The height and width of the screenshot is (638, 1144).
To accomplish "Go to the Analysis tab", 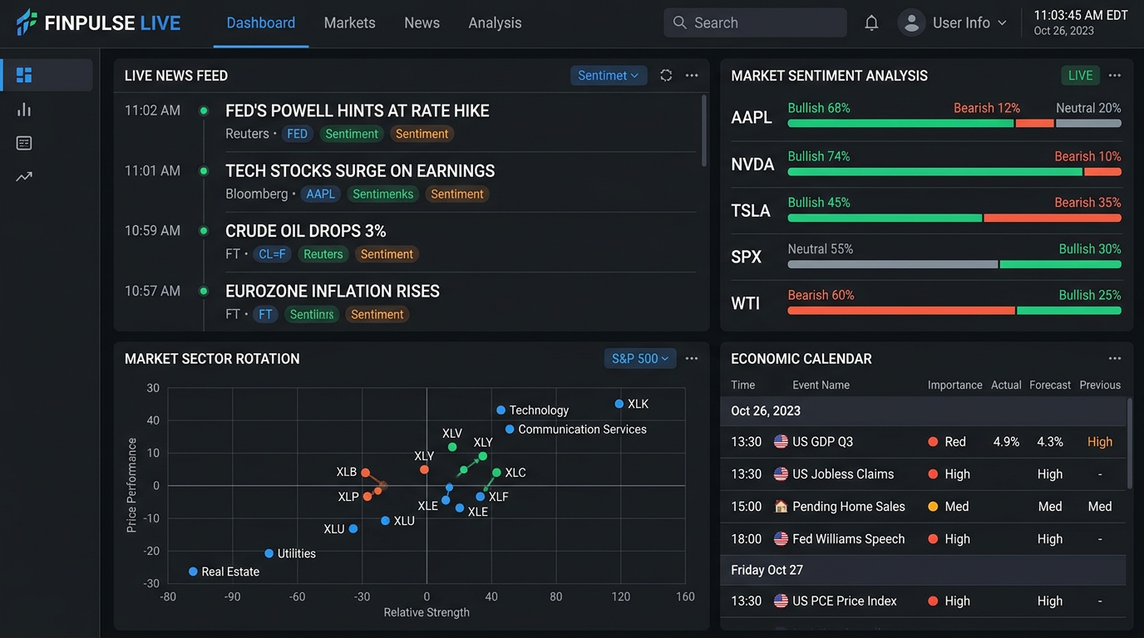I will click(x=495, y=23).
